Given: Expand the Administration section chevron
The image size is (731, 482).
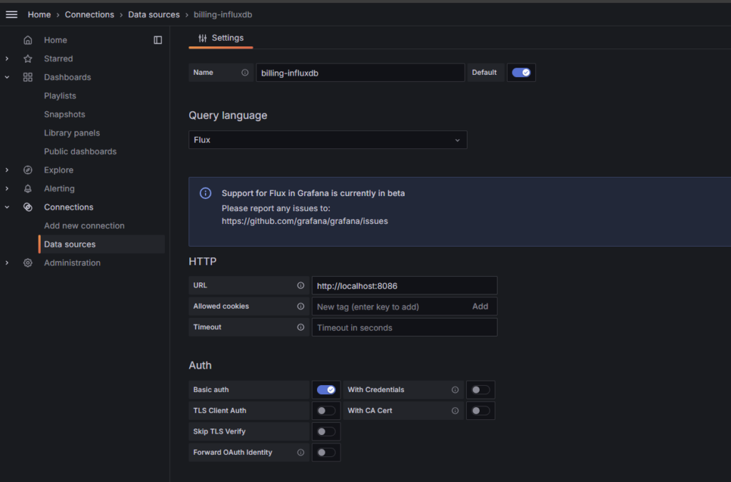Looking at the screenshot, I should pyautogui.click(x=7, y=262).
